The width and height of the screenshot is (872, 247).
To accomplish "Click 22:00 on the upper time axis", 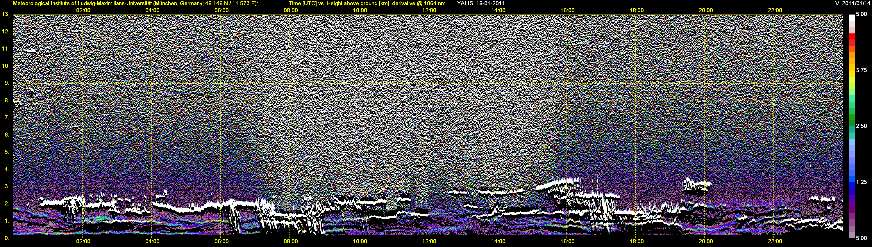I will (775, 10).
